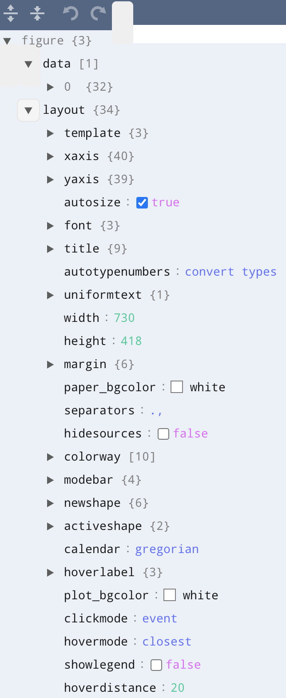Expand the template node
286x698 pixels.
tap(51, 133)
